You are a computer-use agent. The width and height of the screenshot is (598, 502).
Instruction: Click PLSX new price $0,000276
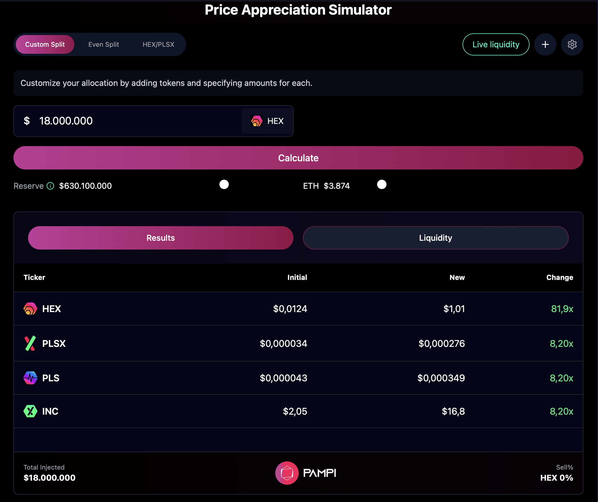(x=441, y=343)
